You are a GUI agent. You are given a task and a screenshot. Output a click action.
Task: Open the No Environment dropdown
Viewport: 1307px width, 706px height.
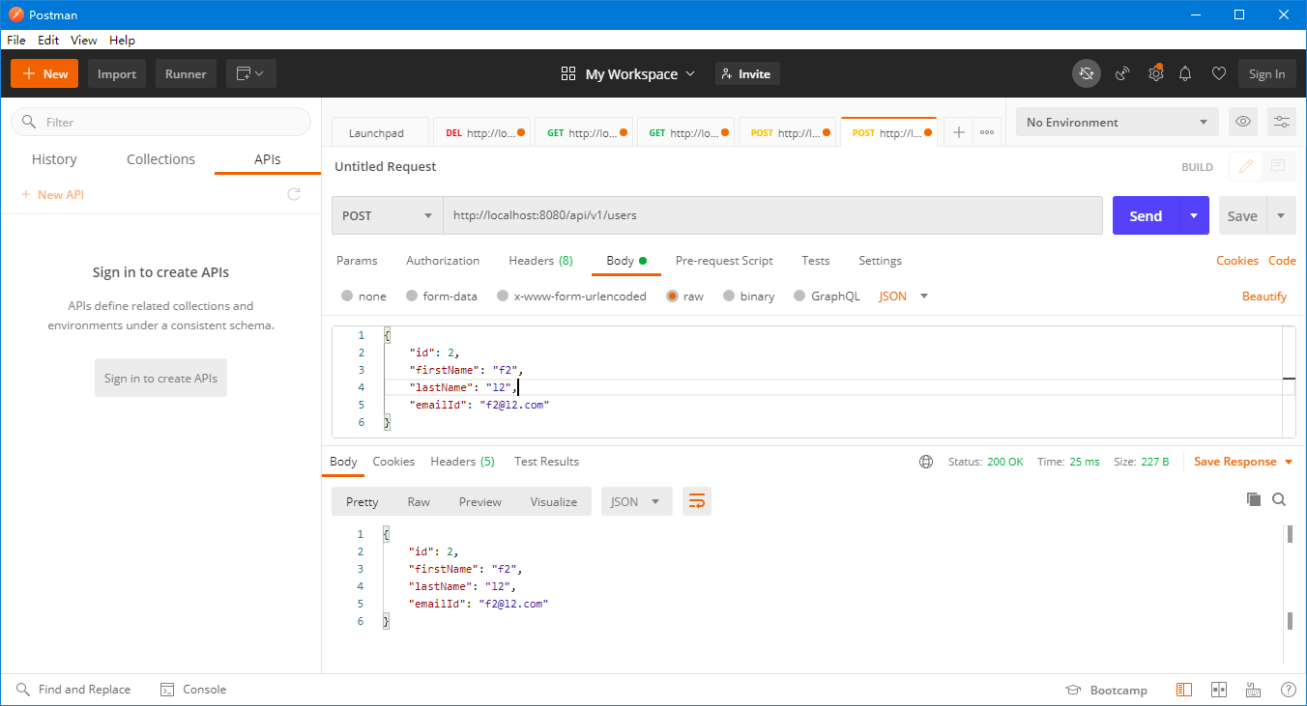pos(1117,122)
